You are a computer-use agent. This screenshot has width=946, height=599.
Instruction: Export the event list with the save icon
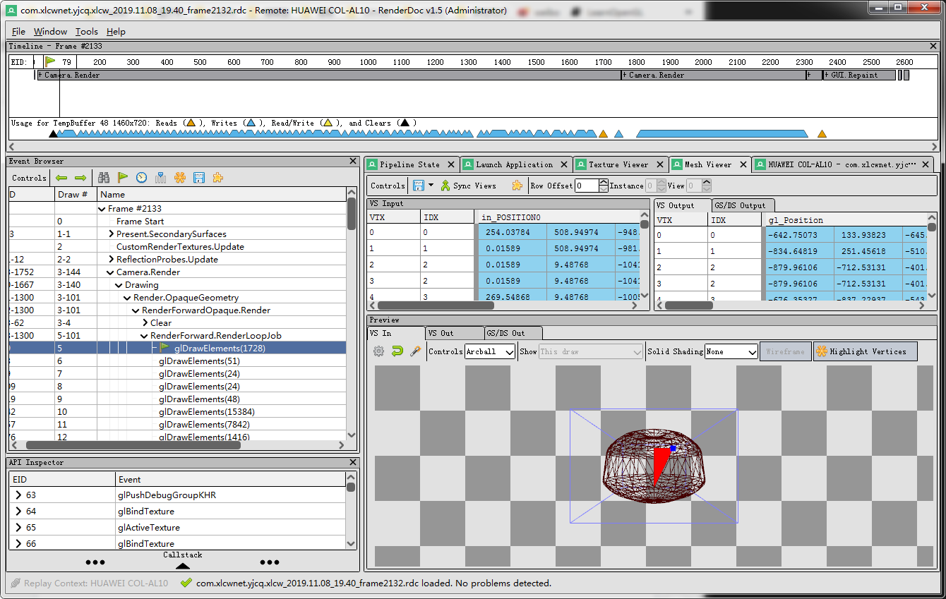coord(198,178)
